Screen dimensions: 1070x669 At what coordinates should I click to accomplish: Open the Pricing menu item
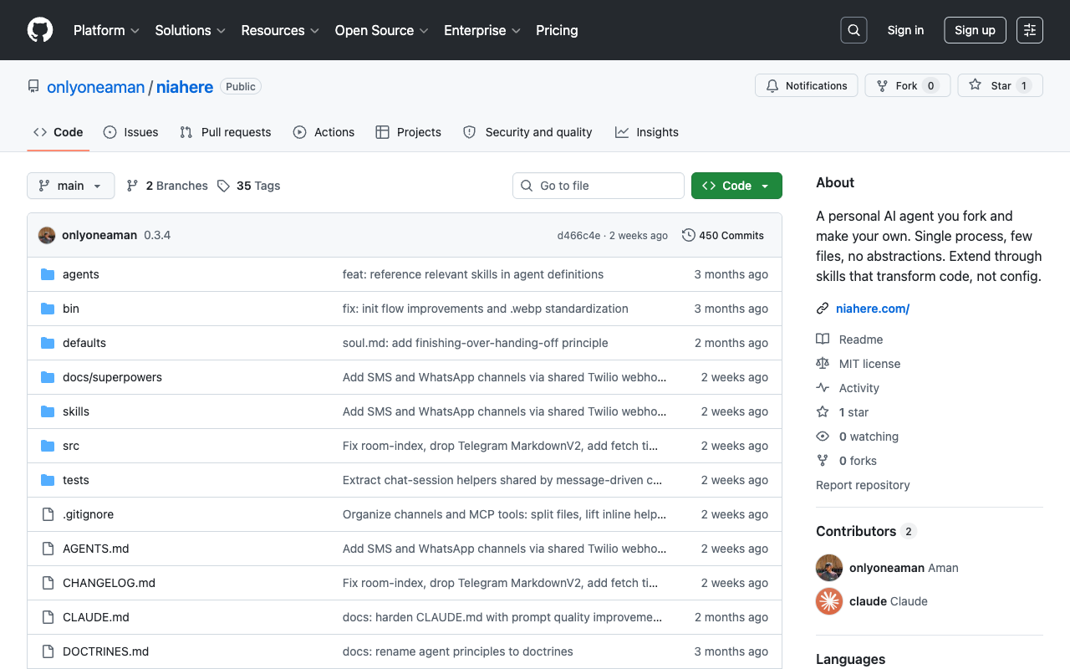pos(557,30)
